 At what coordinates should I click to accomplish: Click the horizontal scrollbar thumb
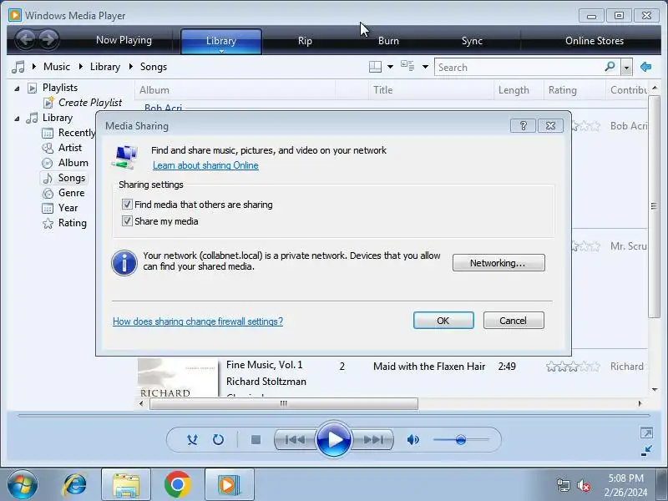click(284, 403)
